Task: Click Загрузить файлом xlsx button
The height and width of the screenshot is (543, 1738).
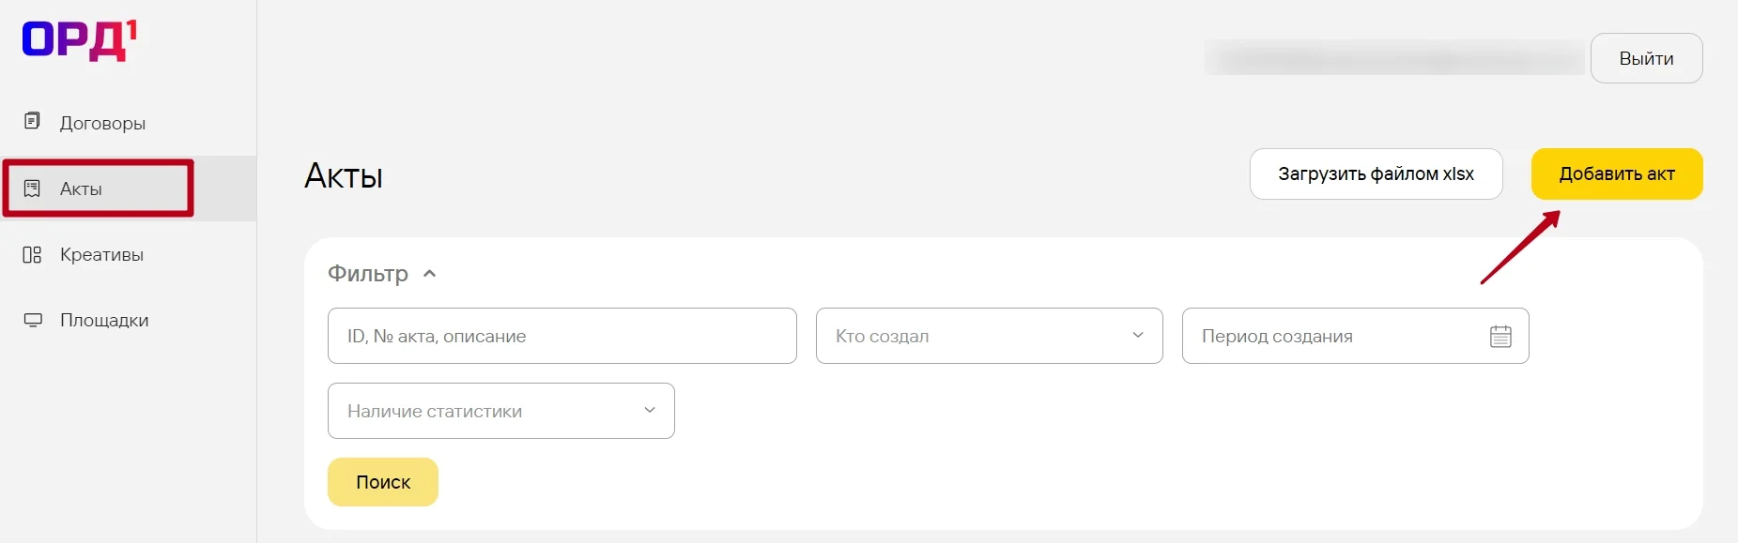Action: (x=1376, y=173)
